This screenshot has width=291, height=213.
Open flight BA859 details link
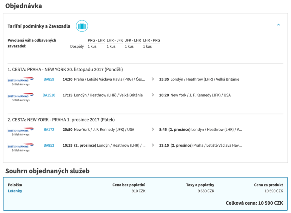click(x=49, y=79)
